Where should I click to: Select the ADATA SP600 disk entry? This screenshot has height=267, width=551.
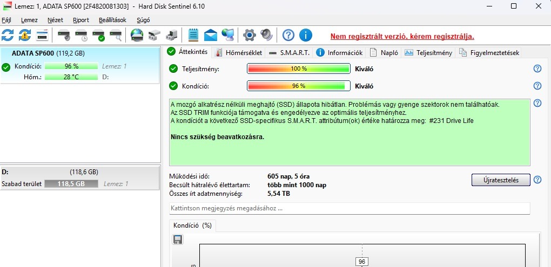pyautogui.click(x=80, y=65)
